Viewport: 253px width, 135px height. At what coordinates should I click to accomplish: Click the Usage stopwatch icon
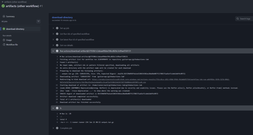(x=4, y=40)
